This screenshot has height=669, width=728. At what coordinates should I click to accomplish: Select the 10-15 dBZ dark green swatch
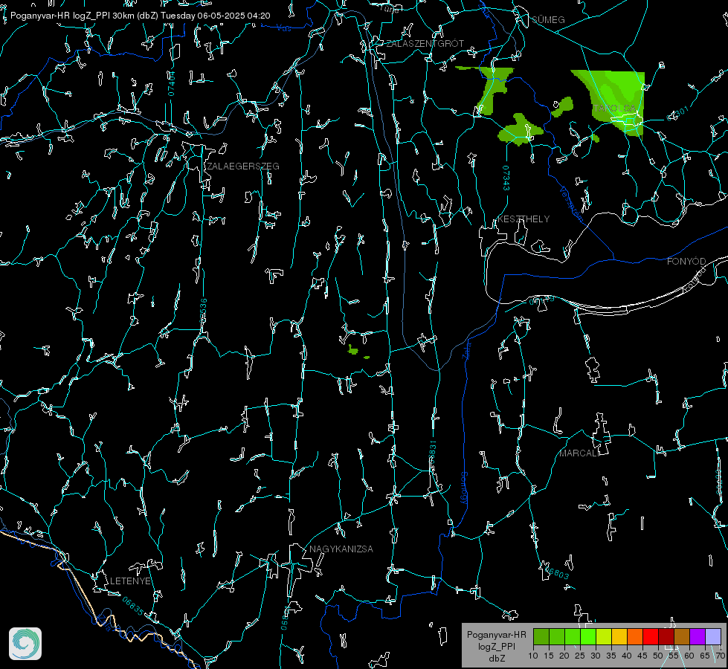click(541, 636)
